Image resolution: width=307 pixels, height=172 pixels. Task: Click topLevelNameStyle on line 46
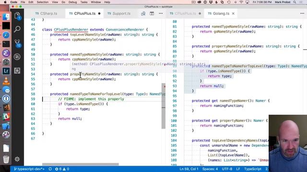point(87,34)
